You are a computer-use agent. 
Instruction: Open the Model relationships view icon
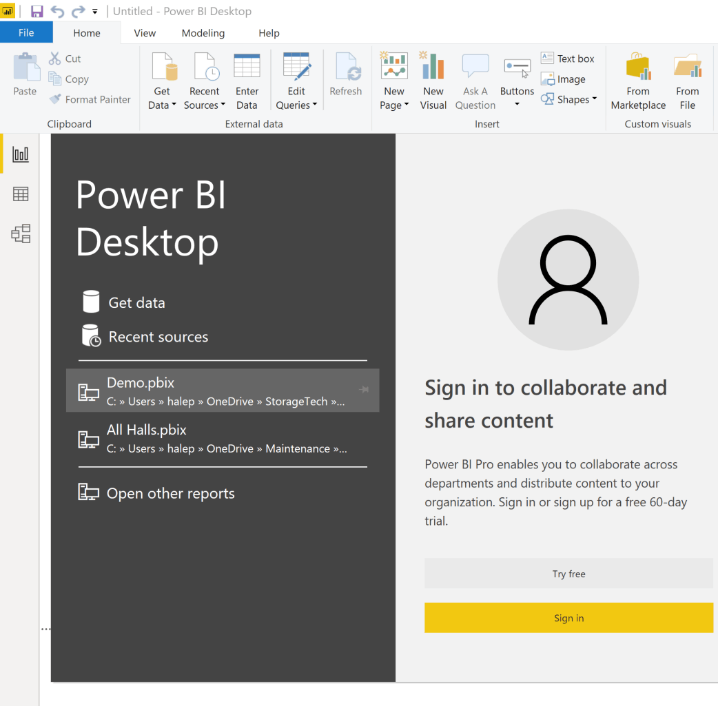pos(21,234)
